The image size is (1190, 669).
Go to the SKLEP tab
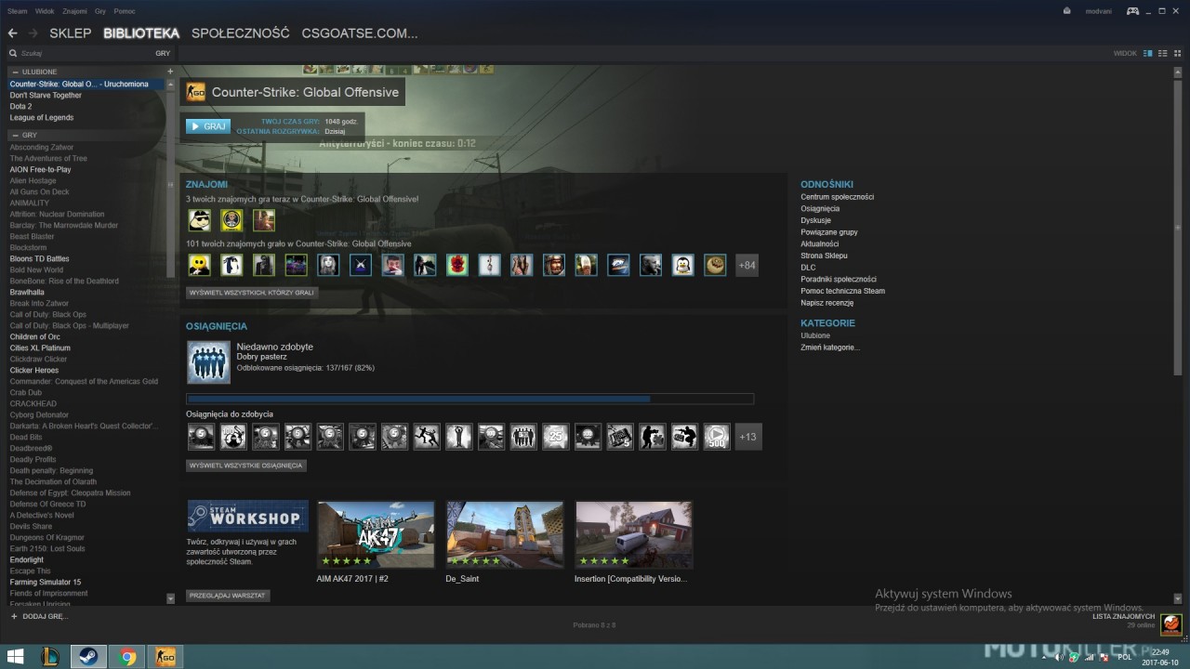[71, 33]
